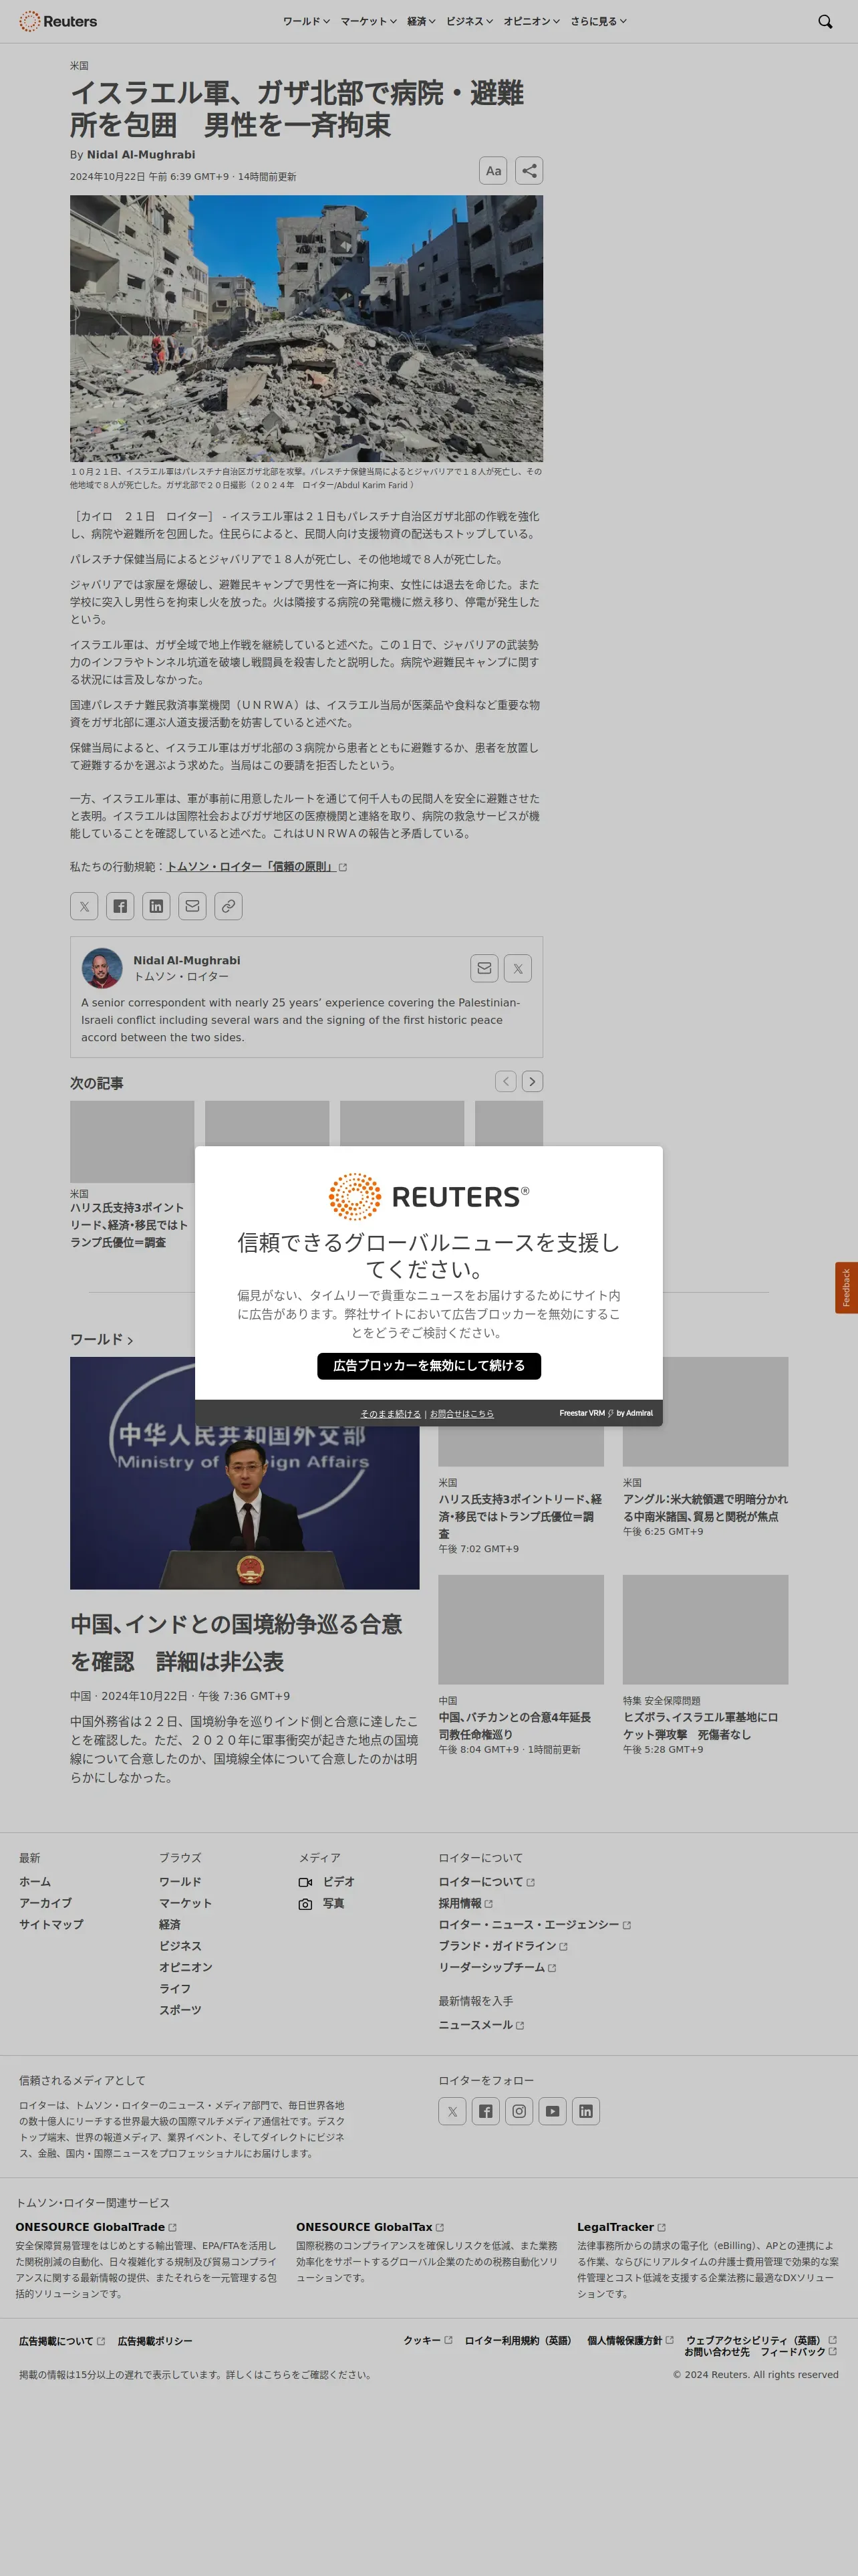858x2576 pixels.
Task: Click お問合せはこちら link in popup
Action: (x=462, y=1413)
